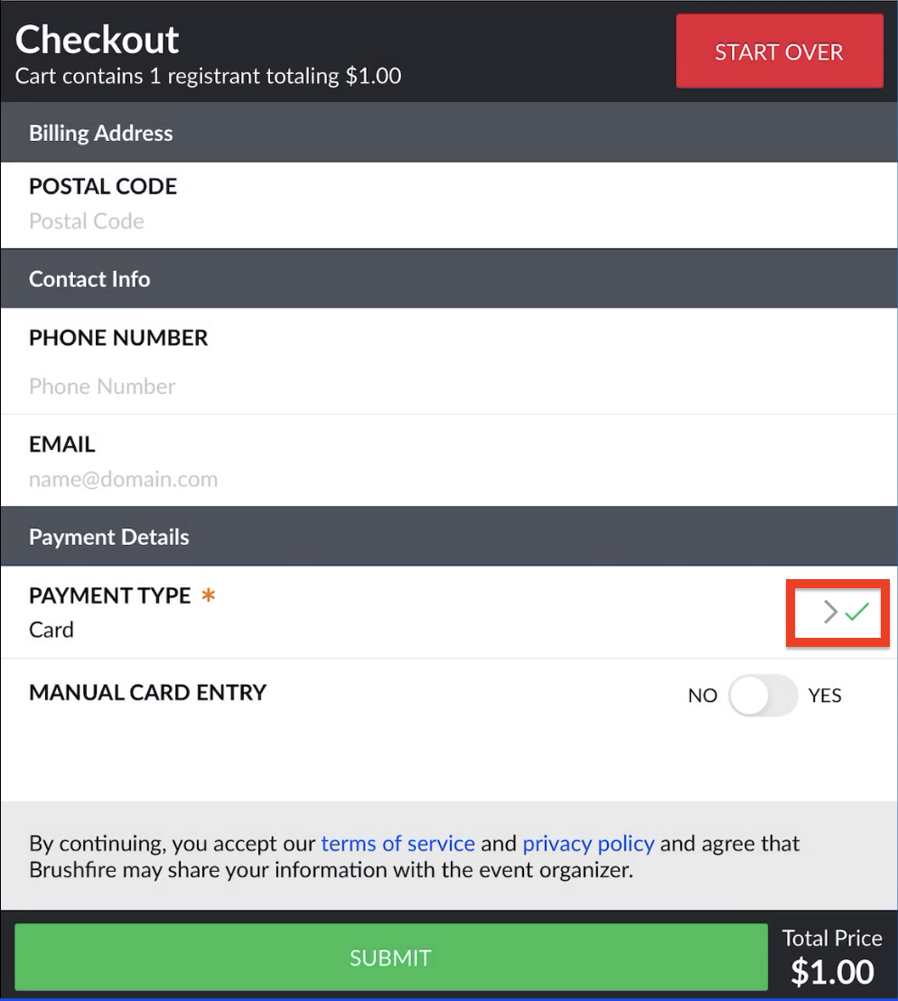The width and height of the screenshot is (898, 1001).
Task: Click the highlighted chevron in the red box
Action: click(829, 613)
